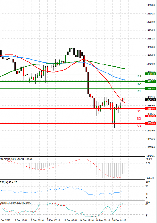This screenshot has width=157, height=223.
Task: Click the S2 support price tag 13882.8
Action: click(x=150, y=116)
